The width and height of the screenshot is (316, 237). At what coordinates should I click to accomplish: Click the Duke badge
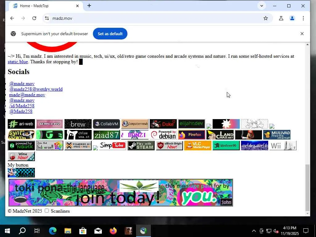[163, 124]
